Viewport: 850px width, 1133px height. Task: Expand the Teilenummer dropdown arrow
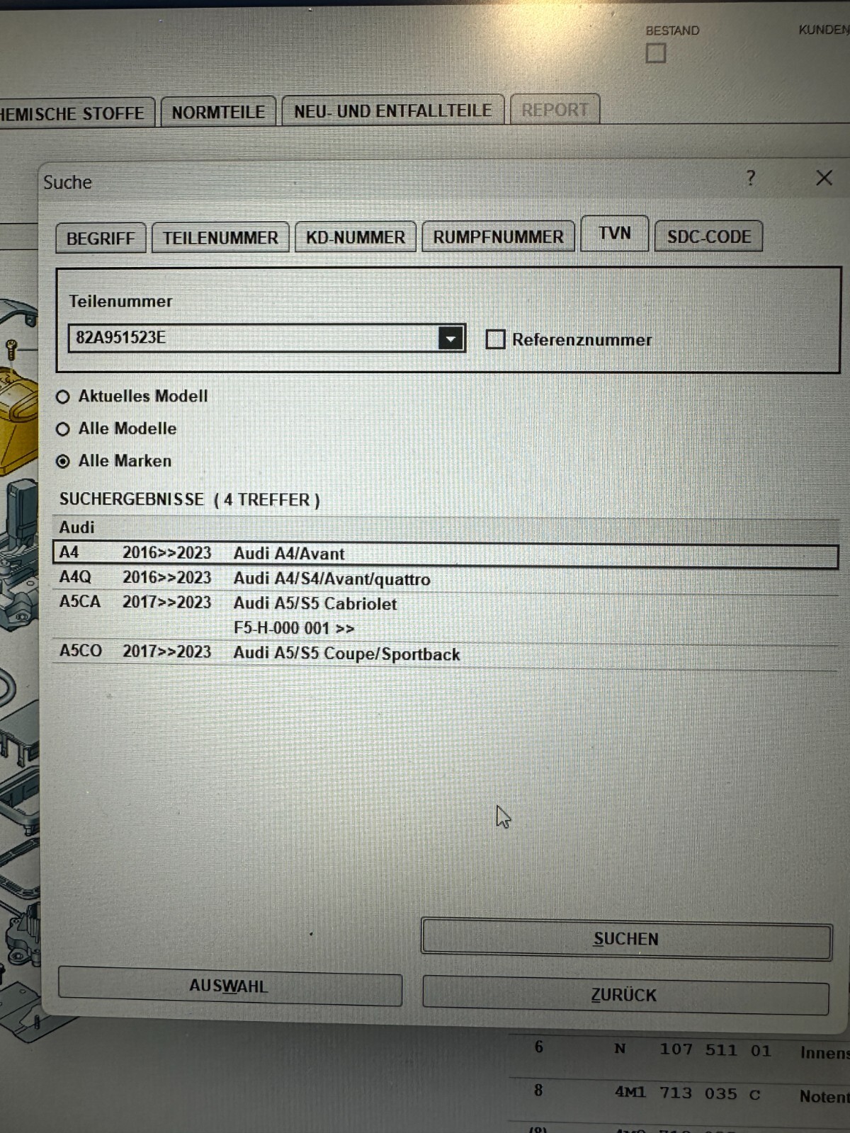pos(450,338)
